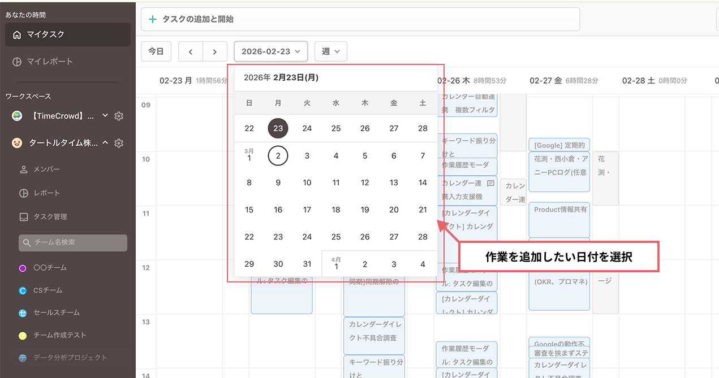Open マイレポート in the sidebar
This screenshot has width=719, height=378.
point(50,62)
